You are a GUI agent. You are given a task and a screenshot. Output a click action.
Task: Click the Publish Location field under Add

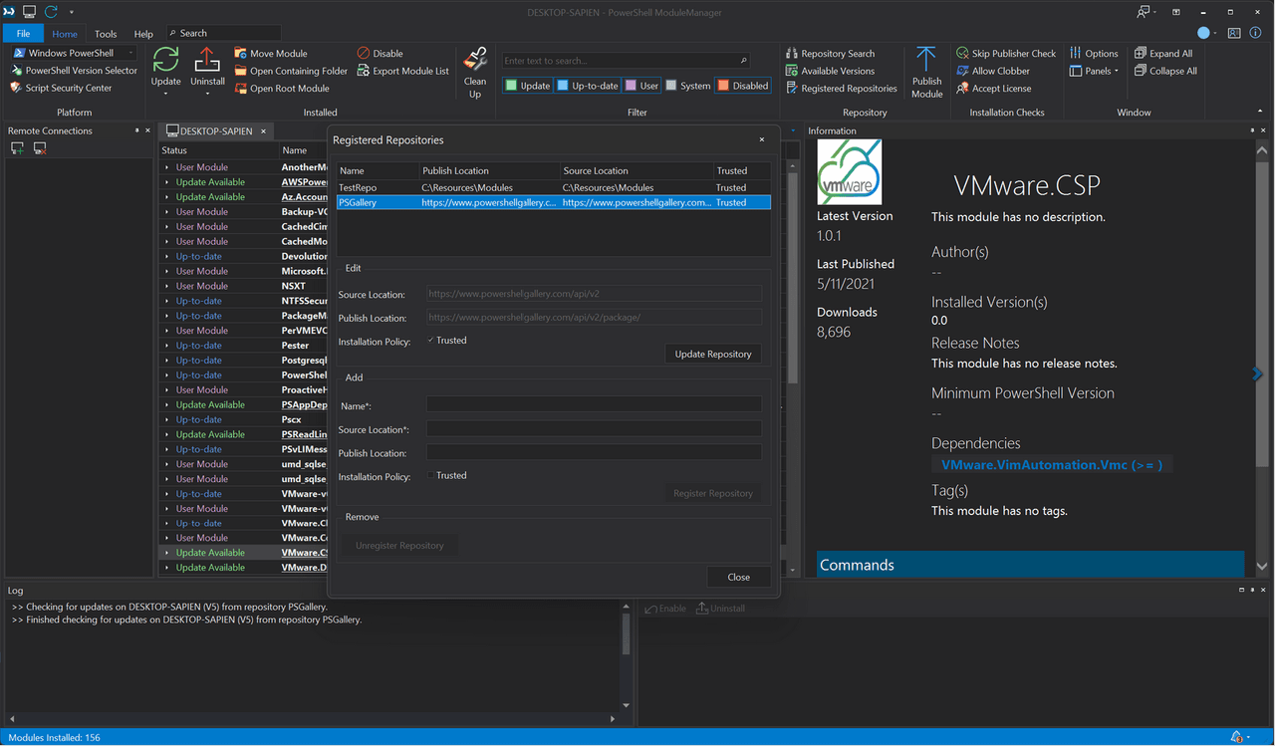point(594,452)
